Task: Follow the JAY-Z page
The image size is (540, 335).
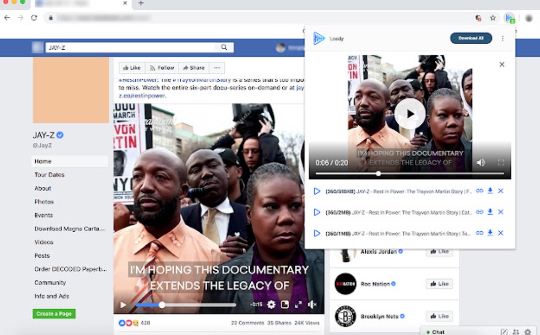Action: click(x=162, y=68)
